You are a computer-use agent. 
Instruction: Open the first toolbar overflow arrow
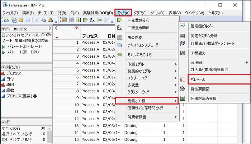click(x=56, y=22)
